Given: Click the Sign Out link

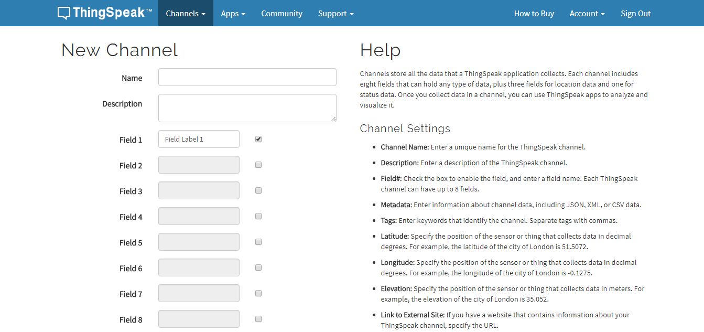Looking at the screenshot, I should (635, 14).
